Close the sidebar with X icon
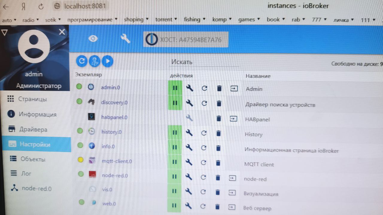This screenshot has height=215, width=383. 62,32
